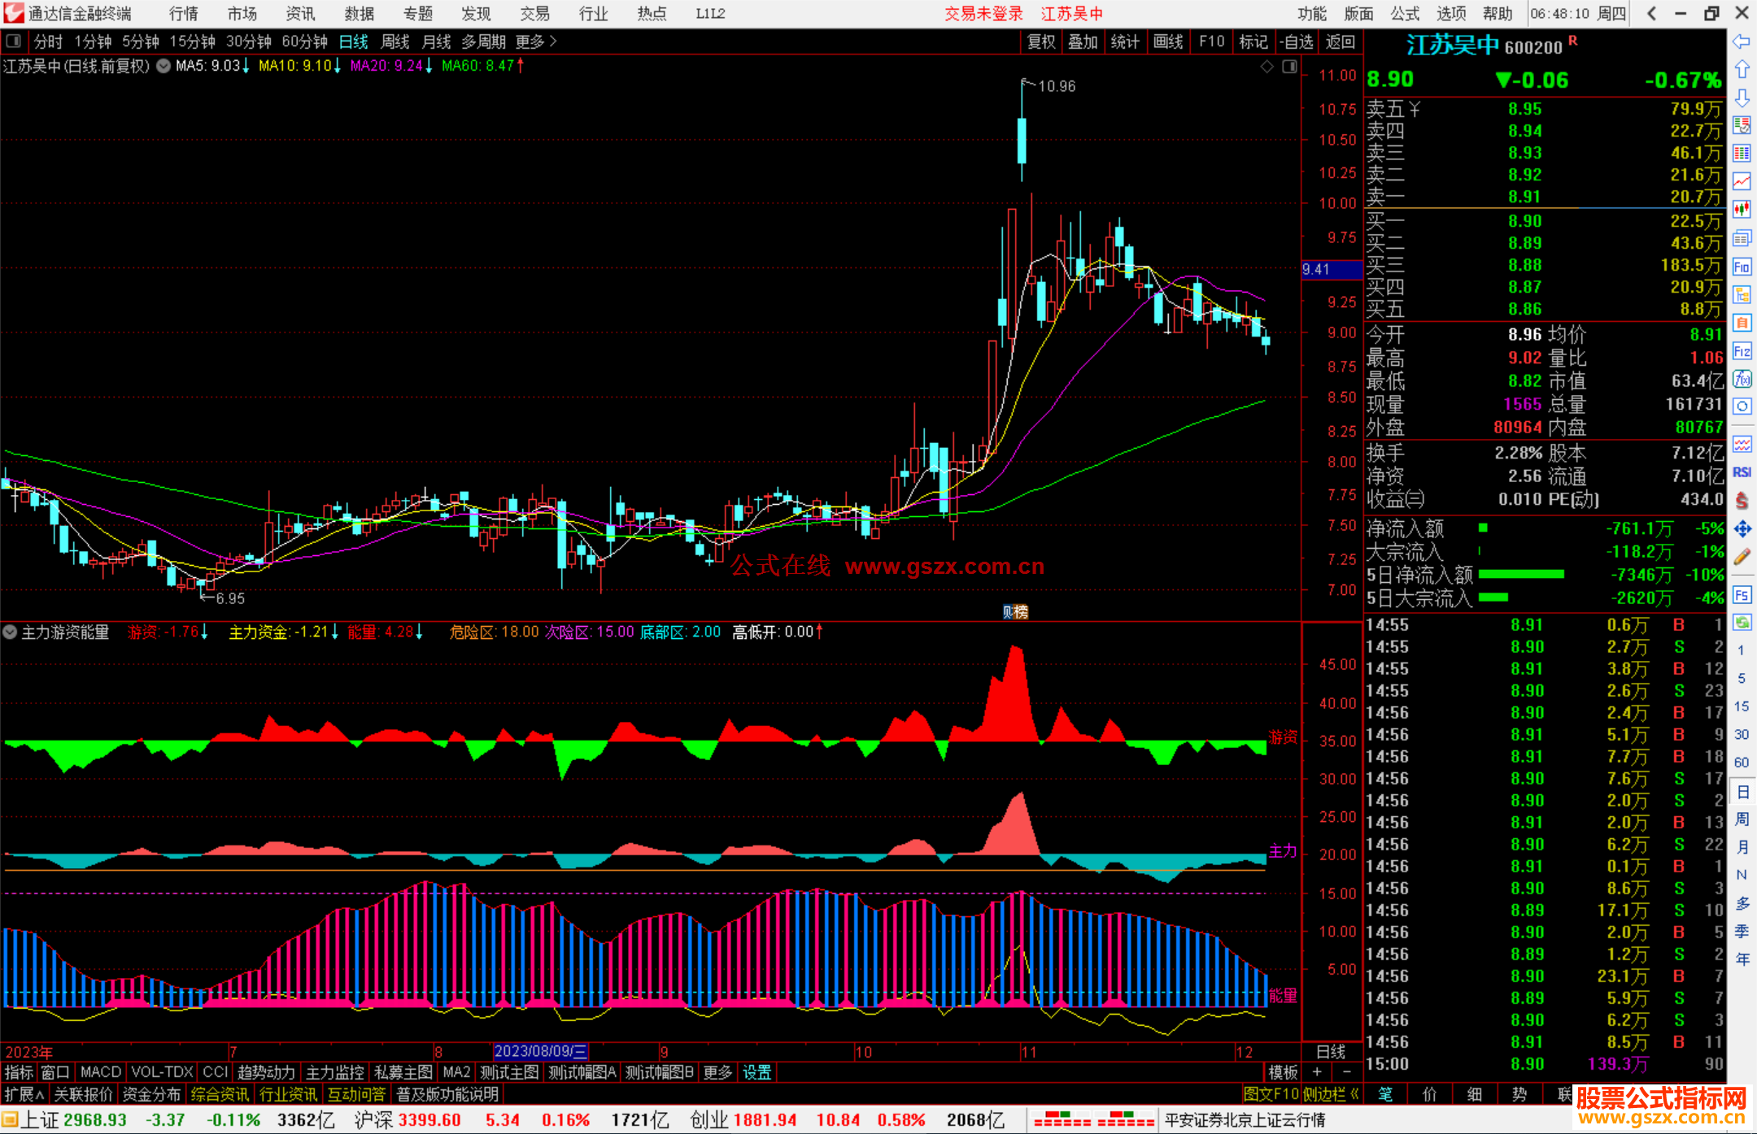The image size is (1757, 1134).
Task: Click the blue left-arrow back sidebar icon
Action: click(x=1742, y=41)
